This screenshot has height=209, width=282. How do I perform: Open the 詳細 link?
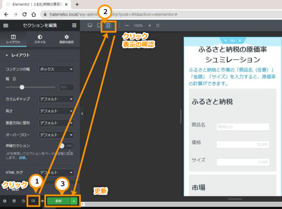click(23, 158)
